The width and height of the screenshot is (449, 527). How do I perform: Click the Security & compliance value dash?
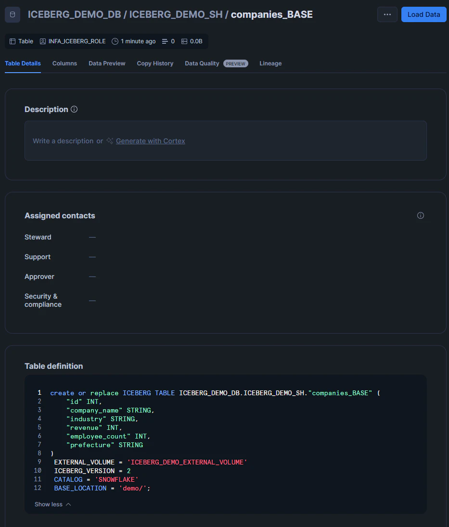click(92, 301)
